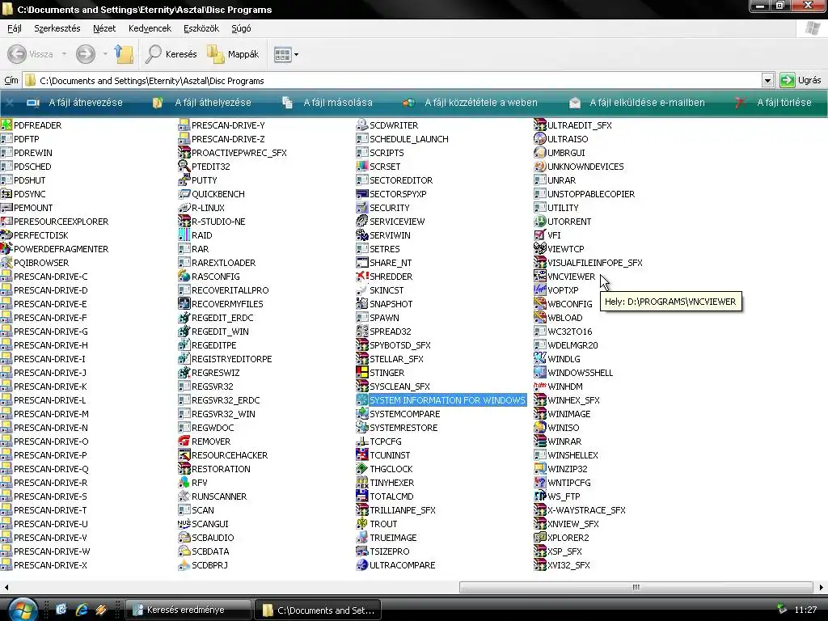
Task: Toggle the Mappák folders pane
Action: [x=233, y=54]
